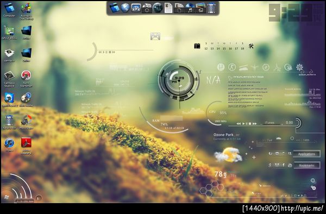Click the wind turbine launcher icon
Viewport: 326px width, 214px height.
click(x=277, y=67)
